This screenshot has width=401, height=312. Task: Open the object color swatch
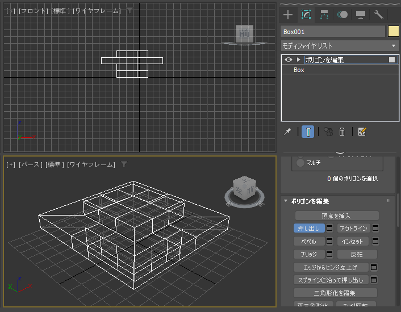(393, 32)
